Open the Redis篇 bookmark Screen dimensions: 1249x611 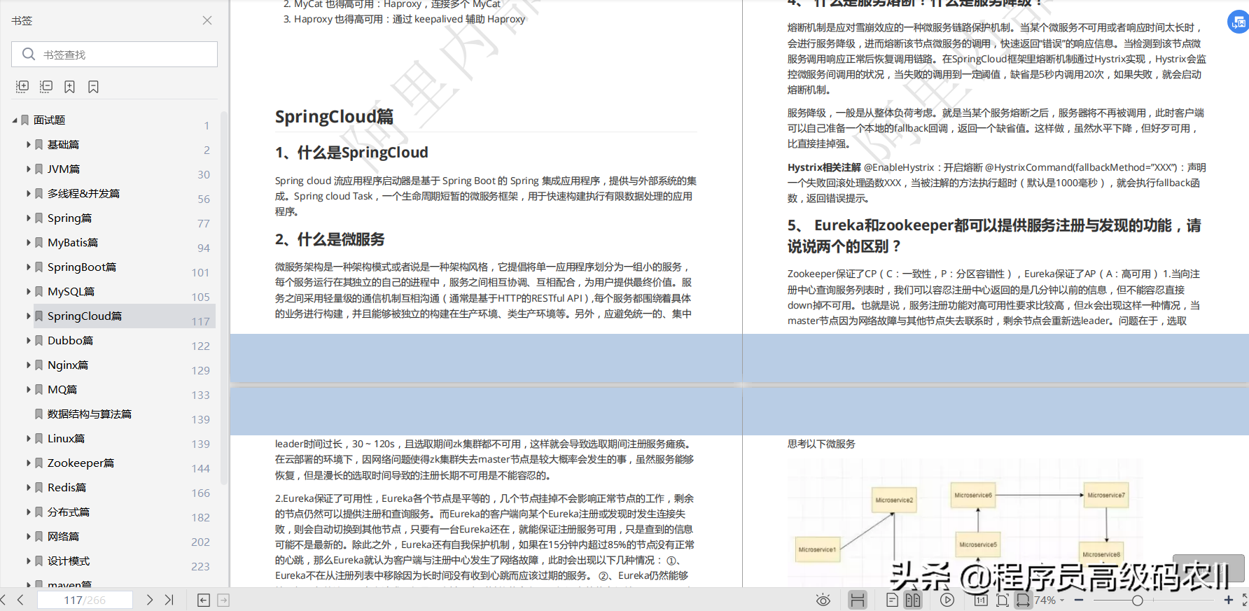coord(67,487)
